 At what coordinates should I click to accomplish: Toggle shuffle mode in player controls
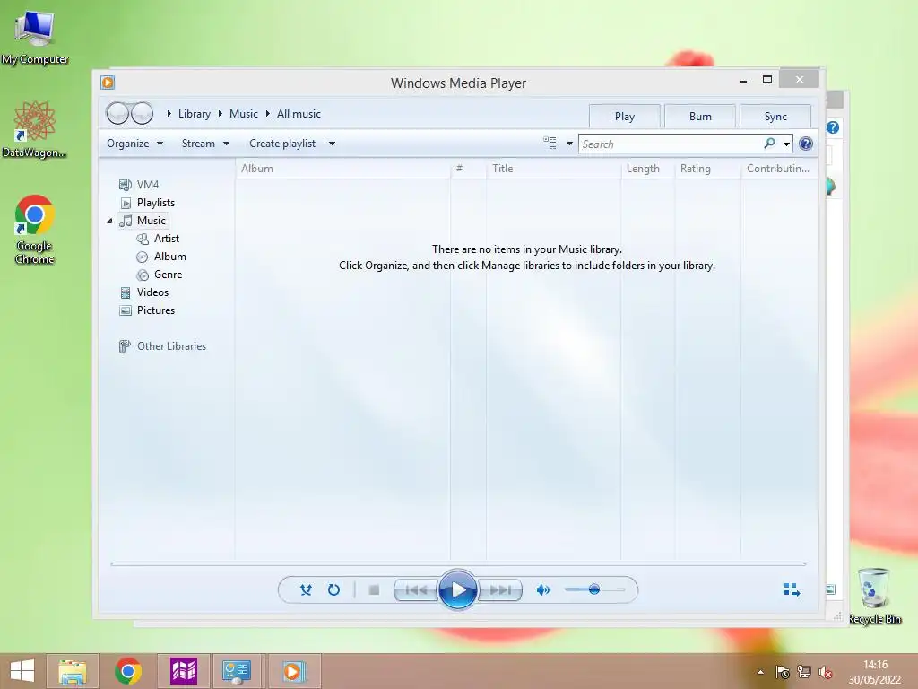tap(306, 589)
